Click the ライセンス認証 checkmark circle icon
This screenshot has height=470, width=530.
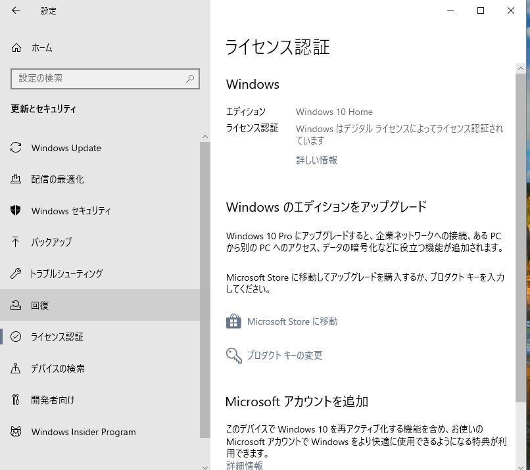[16, 337]
